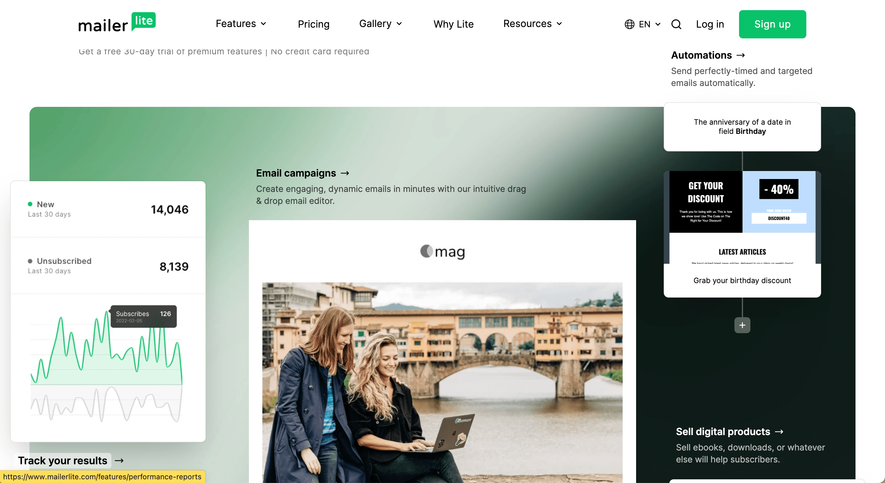Click the Sign up button
This screenshot has width=885, height=483.
[773, 24]
